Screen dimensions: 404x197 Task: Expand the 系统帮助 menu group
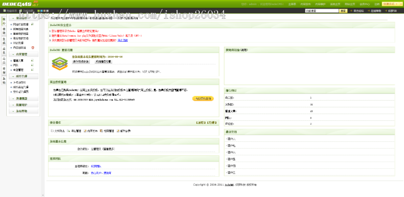[24, 111]
